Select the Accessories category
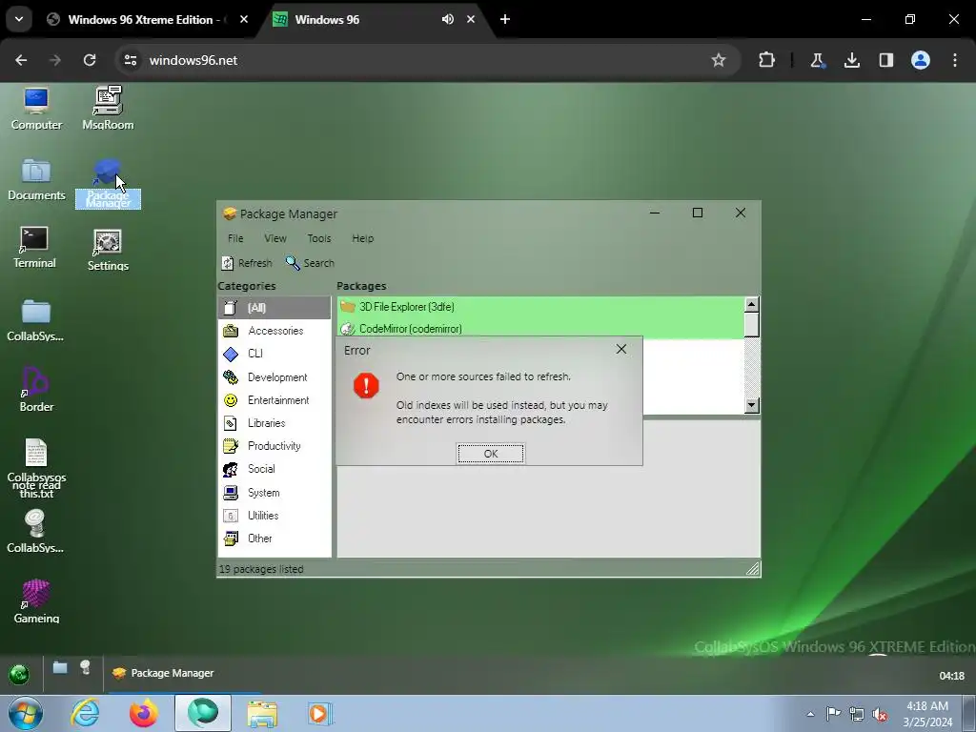The height and width of the screenshot is (732, 976). [x=274, y=331]
